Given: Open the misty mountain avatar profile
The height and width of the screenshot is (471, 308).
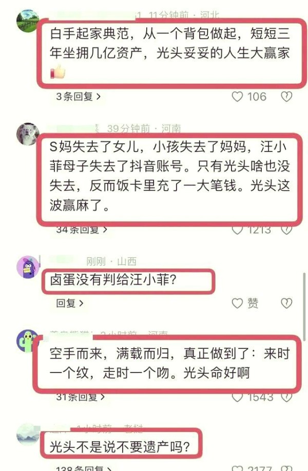Looking at the screenshot, I should point(28,435).
